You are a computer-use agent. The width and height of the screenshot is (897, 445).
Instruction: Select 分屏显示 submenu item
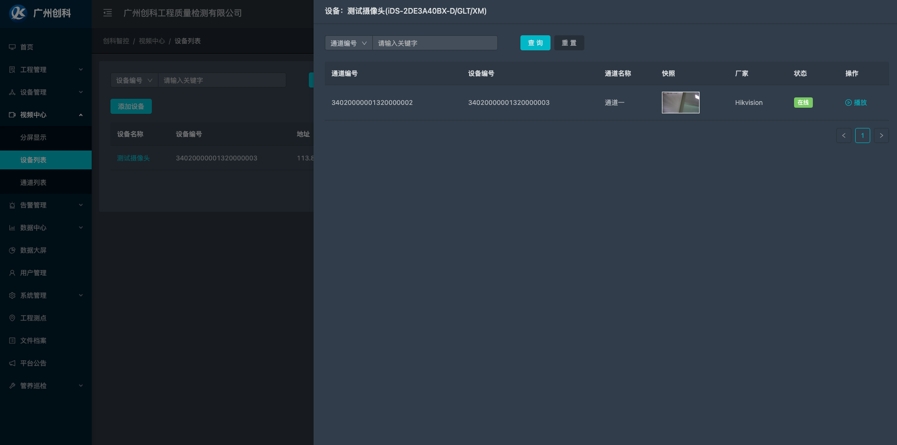[x=33, y=137]
